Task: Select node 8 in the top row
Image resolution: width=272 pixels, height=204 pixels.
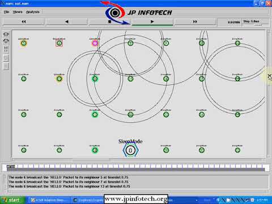Action: pyautogui.click(x=130, y=43)
